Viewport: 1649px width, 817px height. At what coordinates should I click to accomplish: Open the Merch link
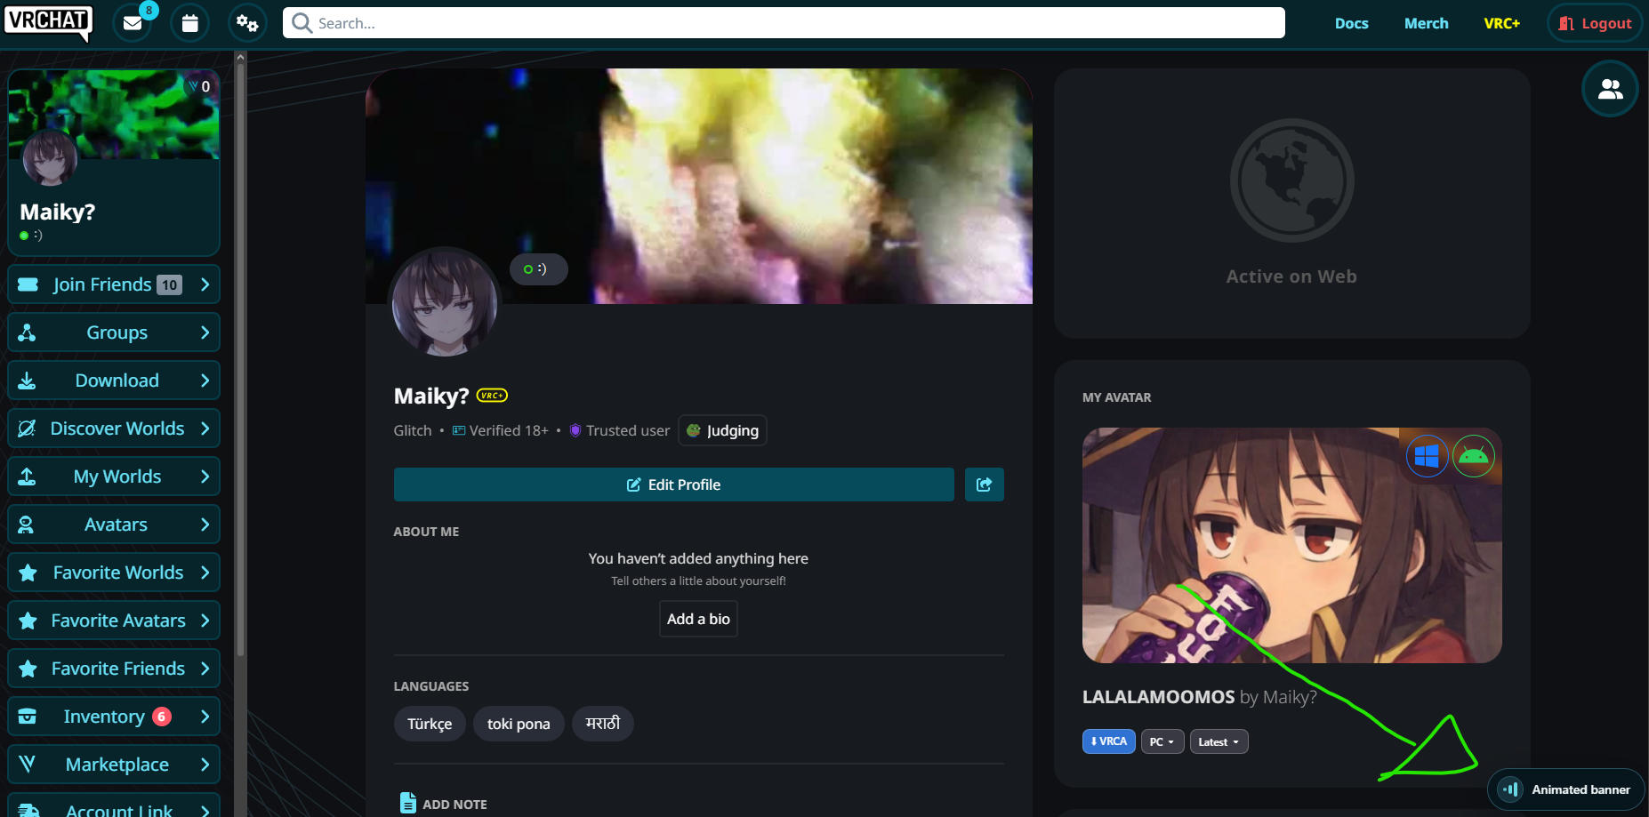tap(1426, 23)
